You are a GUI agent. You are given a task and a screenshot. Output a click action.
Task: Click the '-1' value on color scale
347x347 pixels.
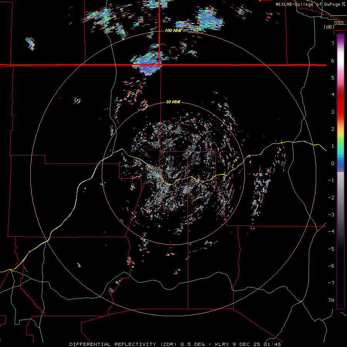(x=331, y=180)
